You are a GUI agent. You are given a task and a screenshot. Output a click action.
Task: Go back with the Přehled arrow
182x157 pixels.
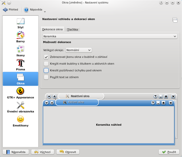click(x=5, y=10)
